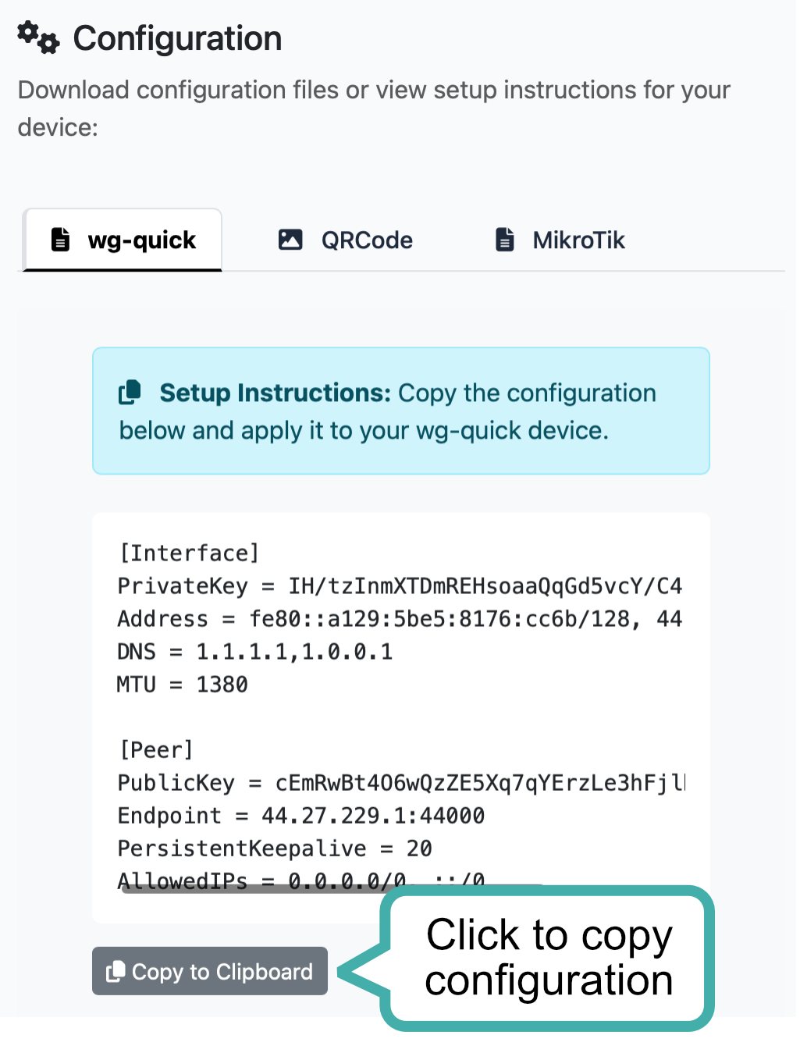Click the Address line in config
Viewport: 807px width, 1053px height.
(400, 619)
